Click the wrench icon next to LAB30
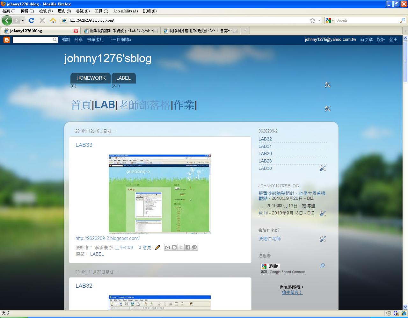 click(323, 168)
